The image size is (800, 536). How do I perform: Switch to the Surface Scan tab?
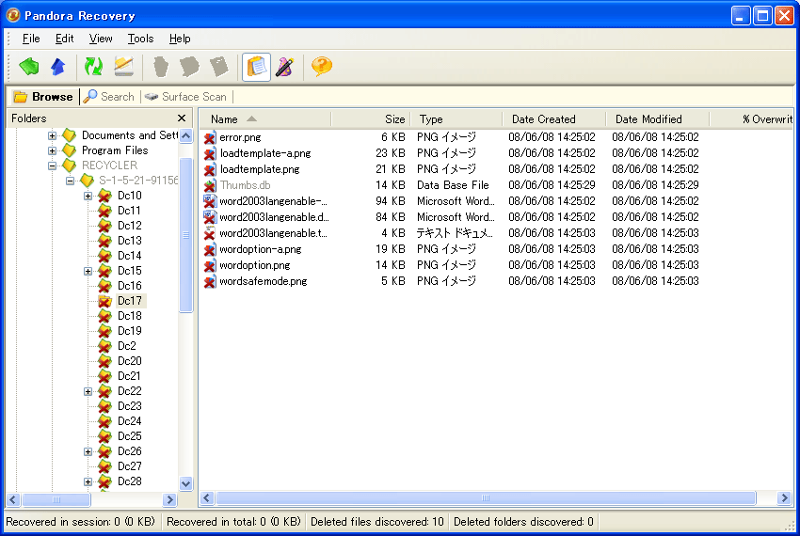(x=185, y=97)
